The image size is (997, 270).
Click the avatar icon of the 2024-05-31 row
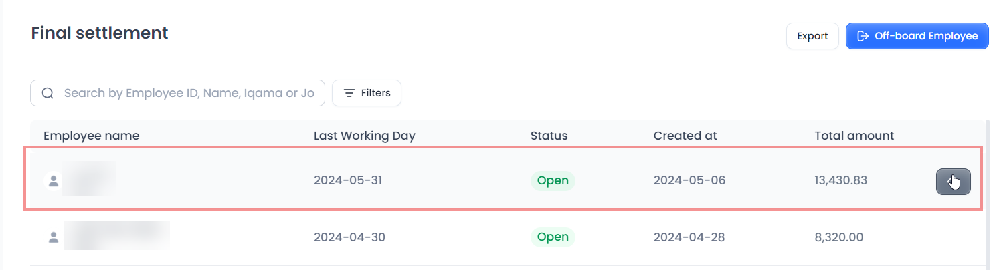tap(53, 180)
